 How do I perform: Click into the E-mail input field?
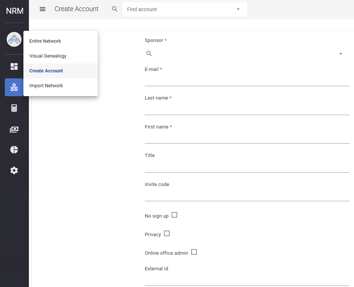(x=247, y=80)
